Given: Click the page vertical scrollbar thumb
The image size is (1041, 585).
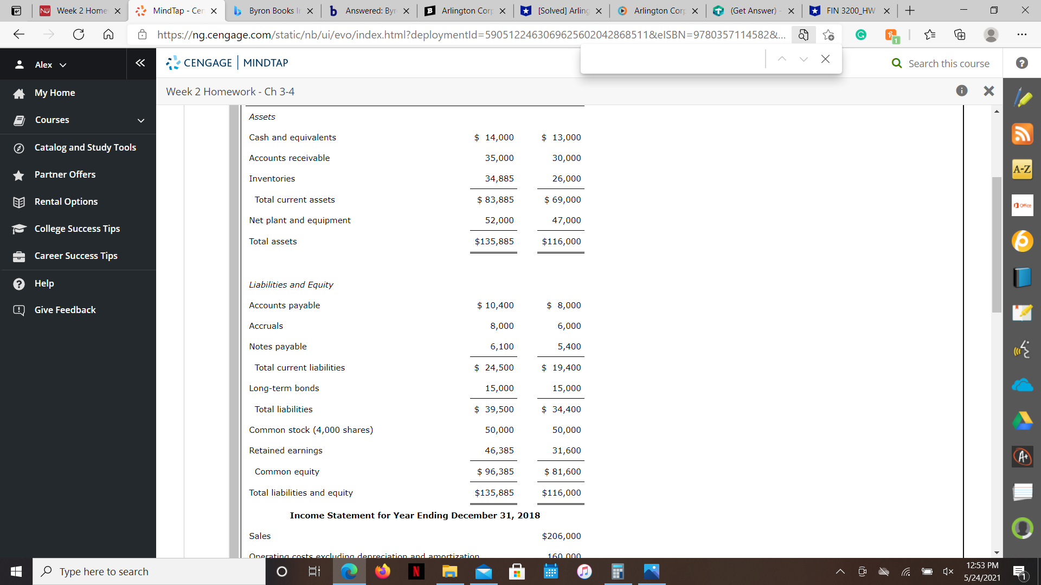Looking at the screenshot, I should click(997, 244).
